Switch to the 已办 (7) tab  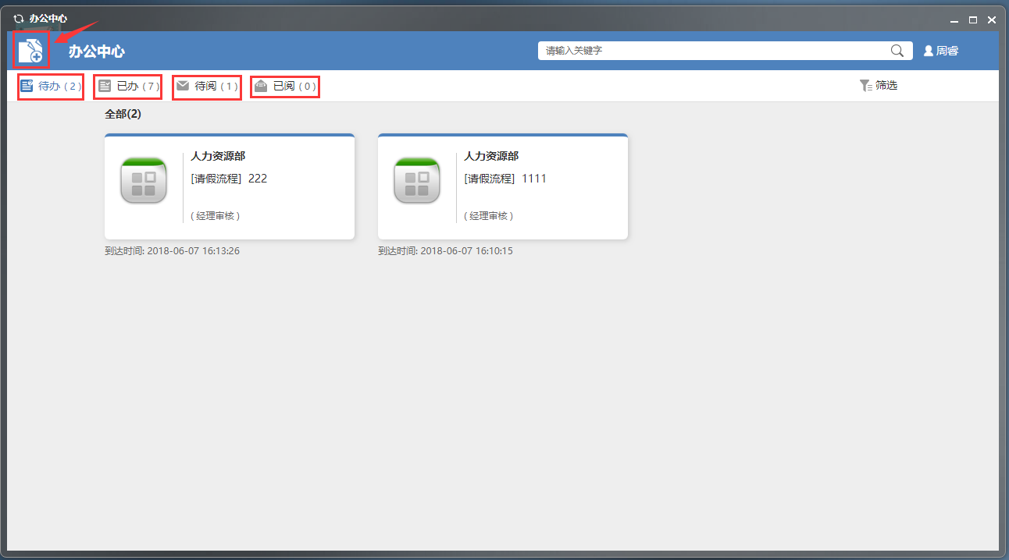click(x=128, y=86)
